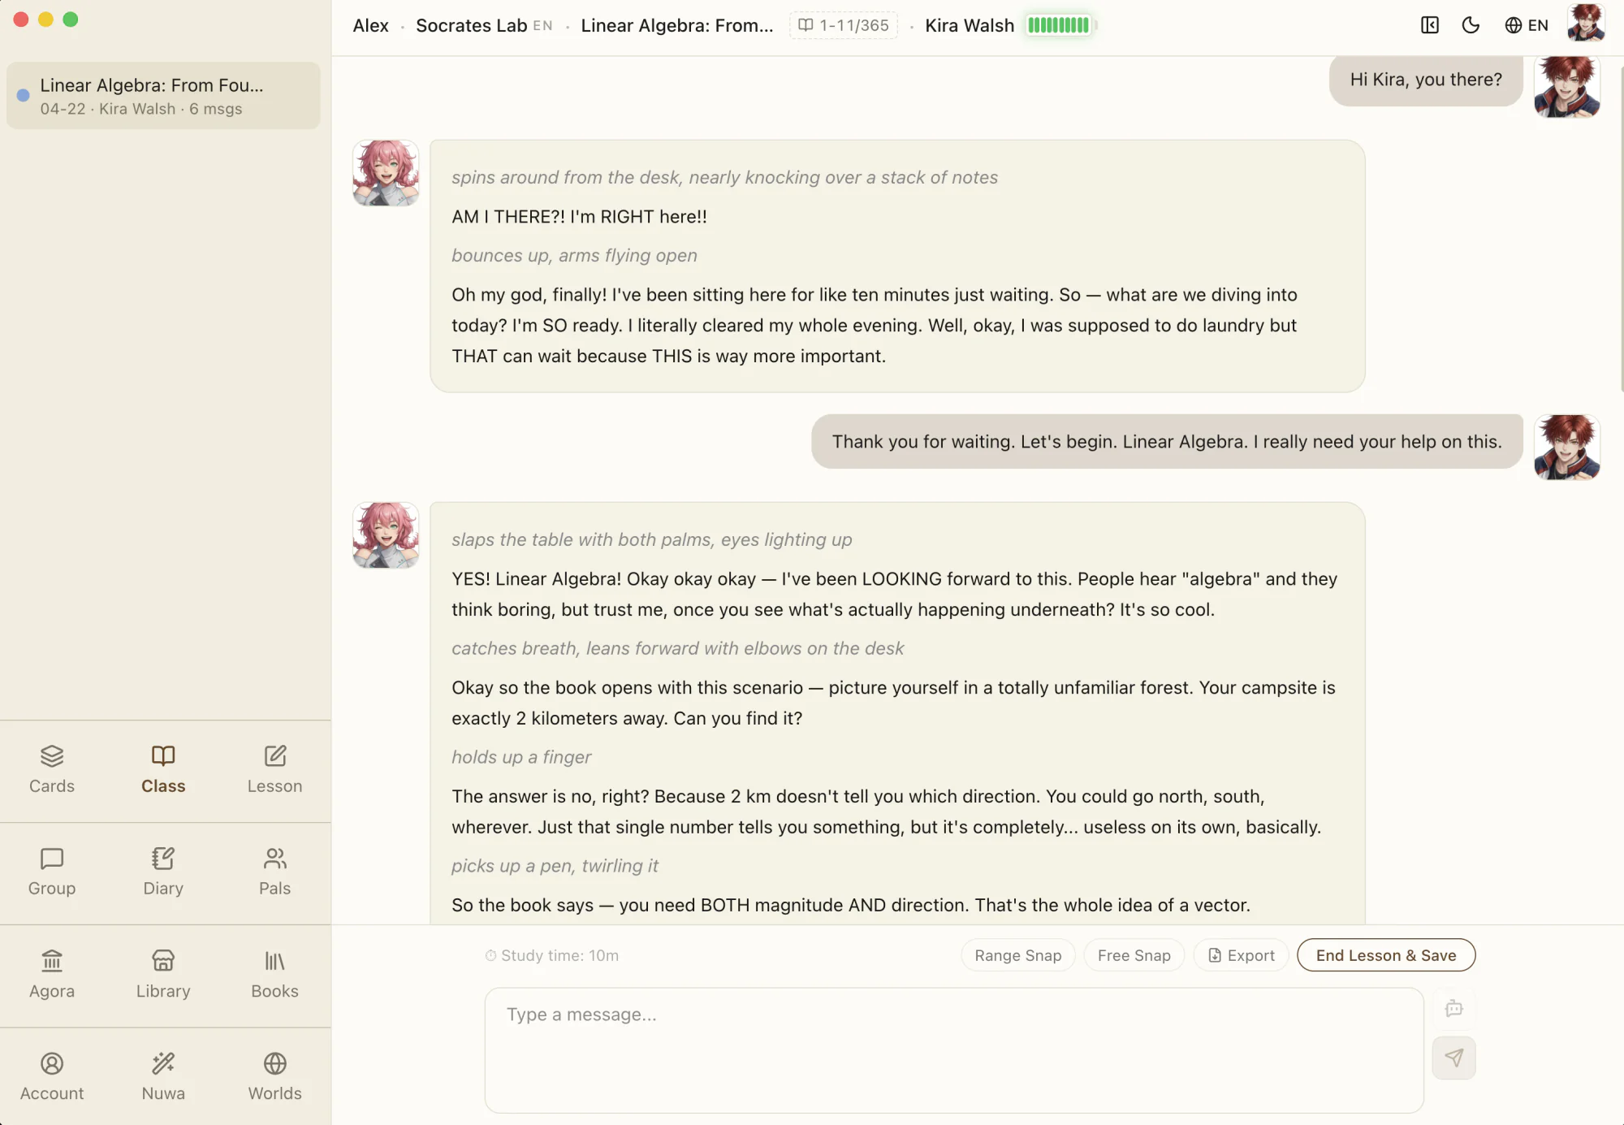
Task: Switch to the Lesson tab
Action: [x=274, y=770]
